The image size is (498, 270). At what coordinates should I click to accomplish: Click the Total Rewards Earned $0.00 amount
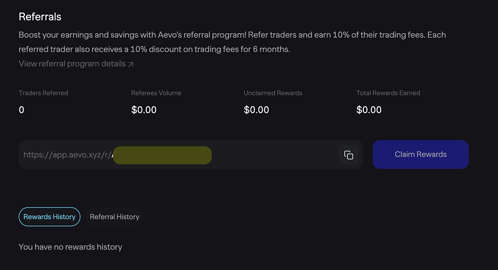369,110
